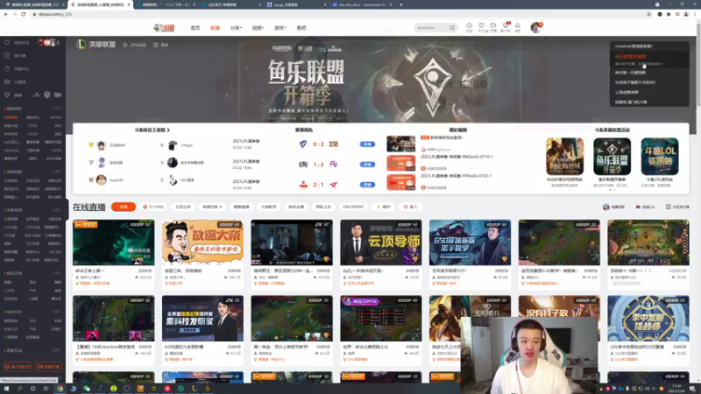
Task: Expand more of 单机热游 sidebar section
Action: coord(57,172)
